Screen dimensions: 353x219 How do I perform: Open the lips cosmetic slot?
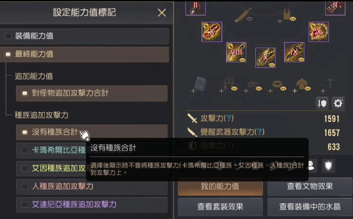(x=277, y=85)
